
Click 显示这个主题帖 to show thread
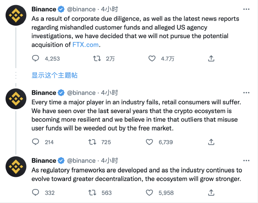pos(54,75)
